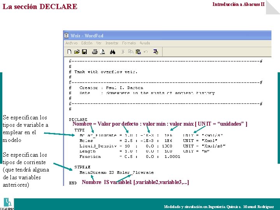
Task: Click the Insert Date/Time toolbar icon
Action: click(x=156, y=52)
